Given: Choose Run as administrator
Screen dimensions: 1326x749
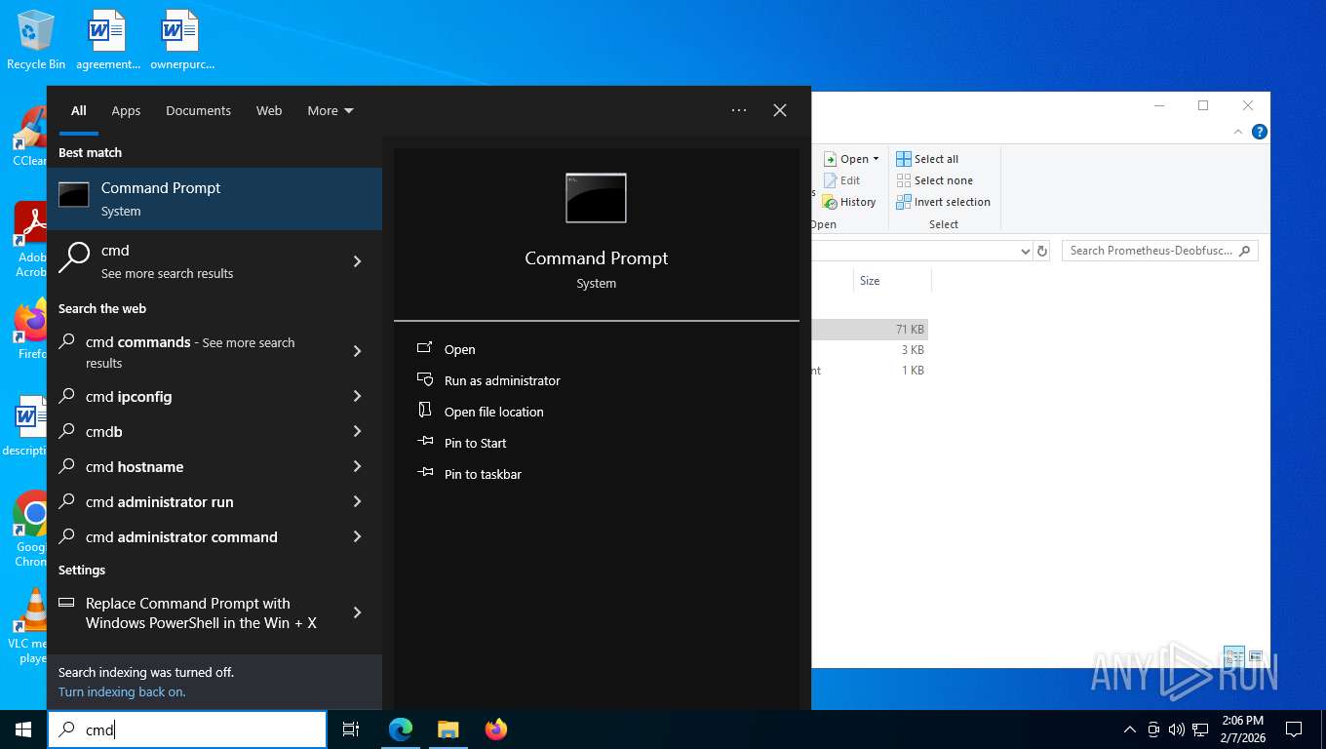Looking at the screenshot, I should tap(502, 380).
